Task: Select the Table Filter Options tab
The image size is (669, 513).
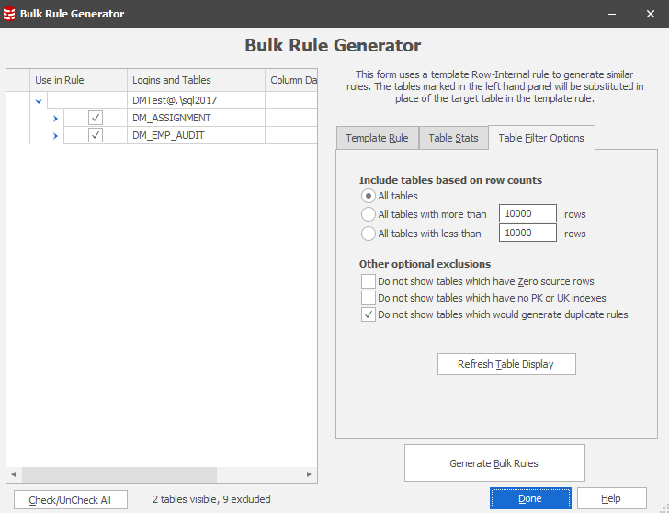Action: [x=540, y=138]
